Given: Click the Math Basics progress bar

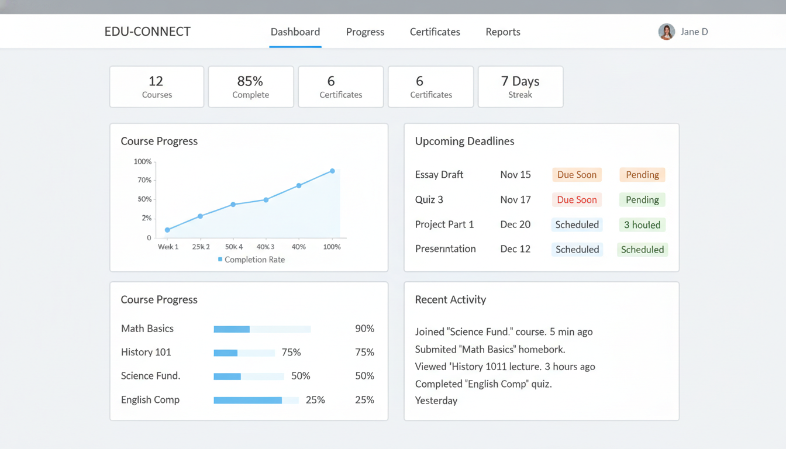Looking at the screenshot, I should click(262, 329).
